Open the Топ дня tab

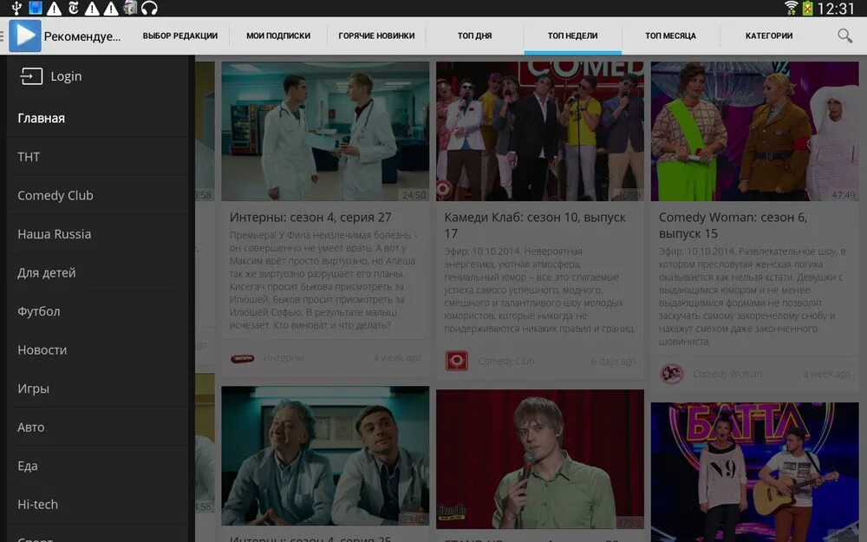tap(474, 36)
